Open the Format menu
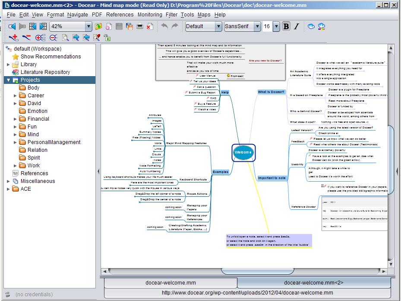Screen dimensions: 401x301 [55, 15]
